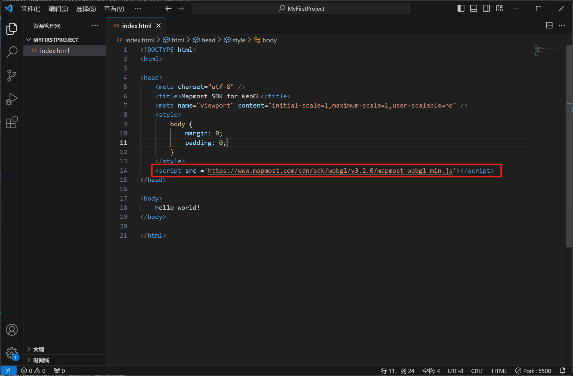Open the 文件(F) menu
Screen dimensions: 573x376
(x=31, y=9)
